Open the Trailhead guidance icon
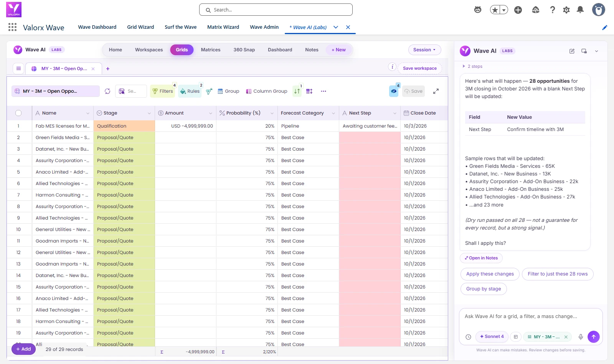 pos(536,10)
